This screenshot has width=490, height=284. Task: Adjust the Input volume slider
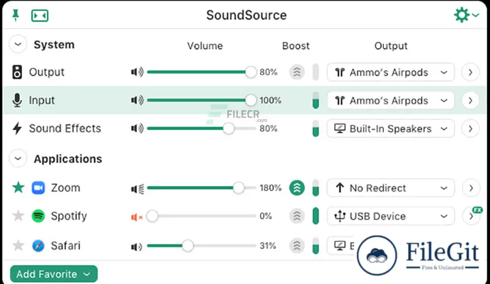tap(202, 100)
